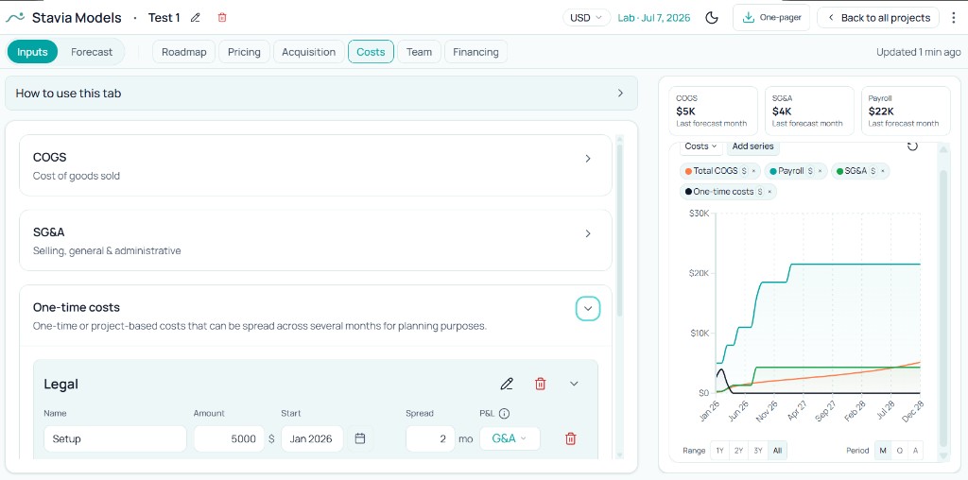The height and width of the screenshot is (480, 968).
Task: Remove the Total COGS series chip
Action: (753, 171)
